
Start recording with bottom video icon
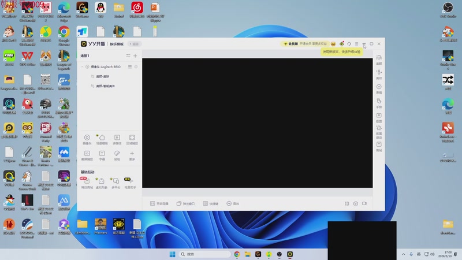point(364,204)
